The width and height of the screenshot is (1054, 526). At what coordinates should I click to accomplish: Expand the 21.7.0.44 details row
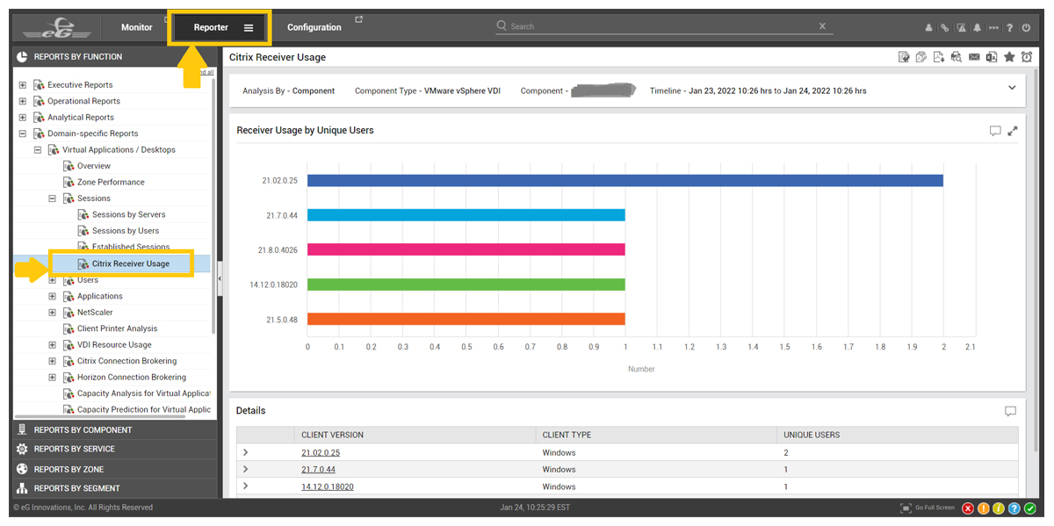click(x=246, y=469)
